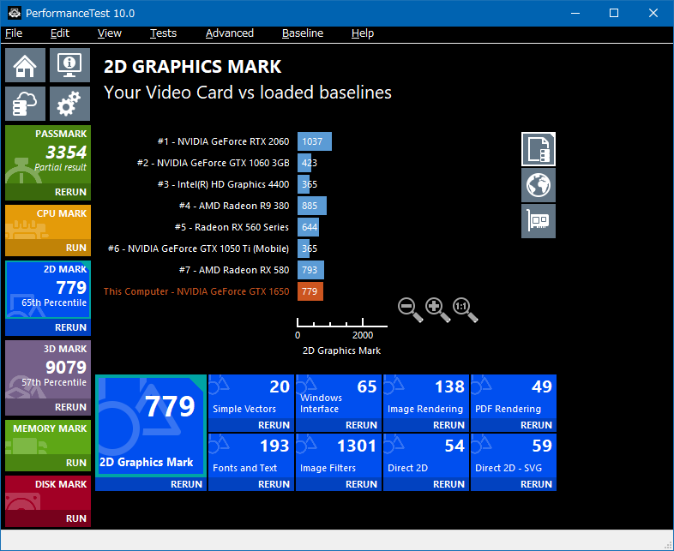Open the Advanced menu
674x551 pixels.
pos(230,33)
